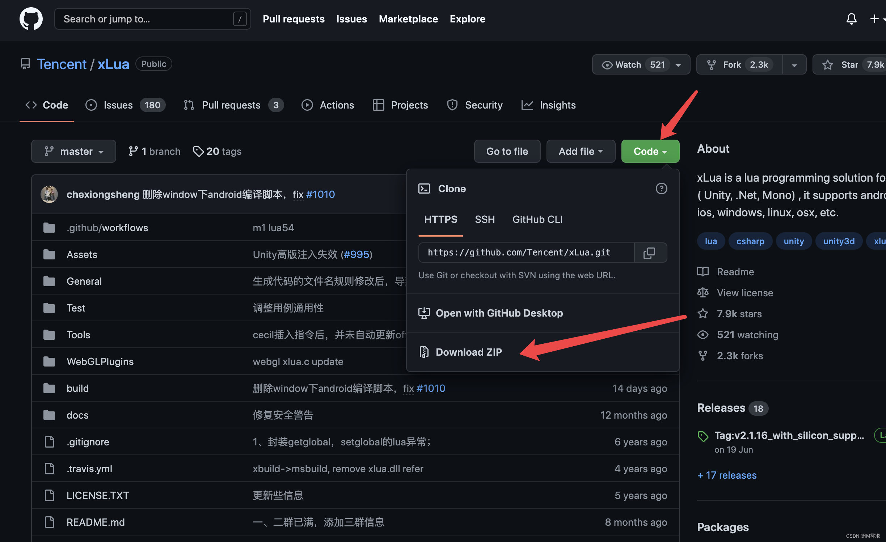This screenshot has height=542, width=886.
Task: Click the Pull requests tab showing 3
Action: [232, 105]
